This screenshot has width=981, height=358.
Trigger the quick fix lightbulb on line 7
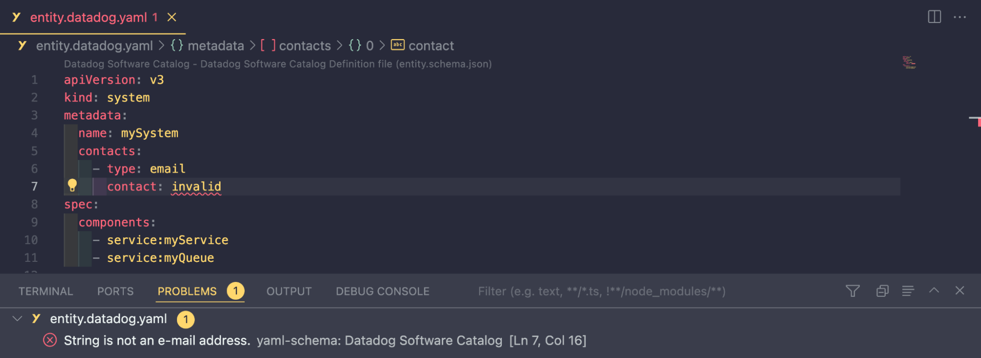pyautogui.click(x=73, y=186)
